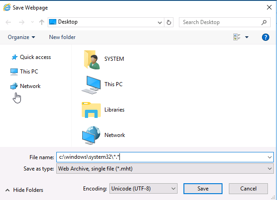Select the SYSTEM user folder
The width and height of the screenshot is (277, 200).
tap(104, 59)
